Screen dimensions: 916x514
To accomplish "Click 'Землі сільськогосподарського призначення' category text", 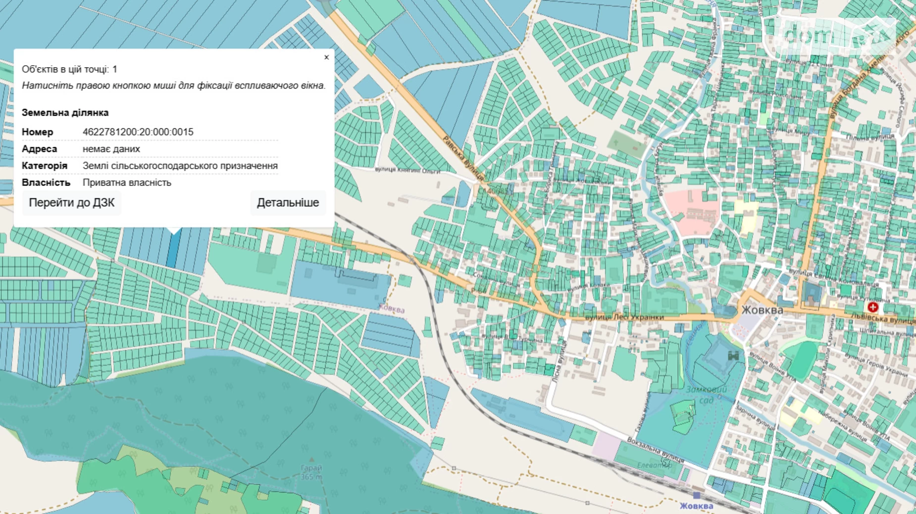I will point(180,166).
